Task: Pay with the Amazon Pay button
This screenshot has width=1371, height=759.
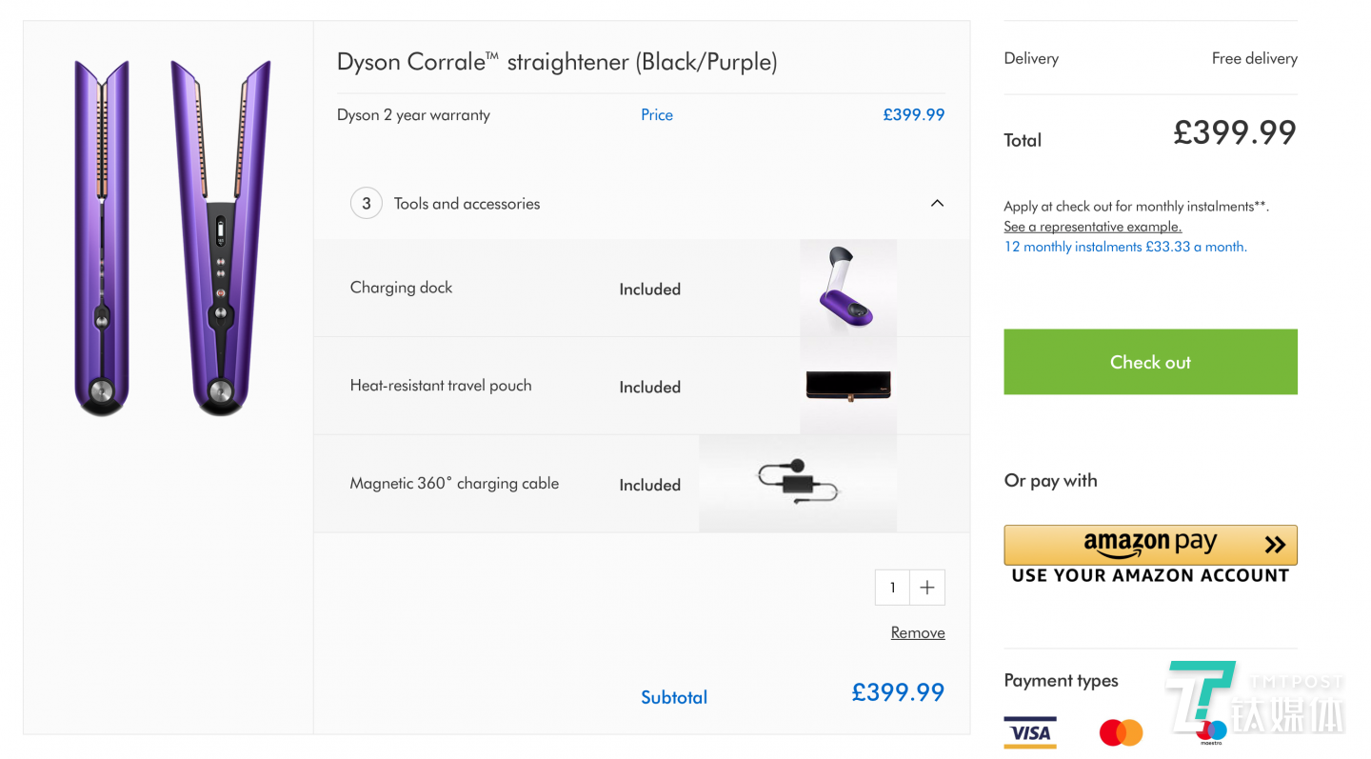Action: [x=1150, y=545]
